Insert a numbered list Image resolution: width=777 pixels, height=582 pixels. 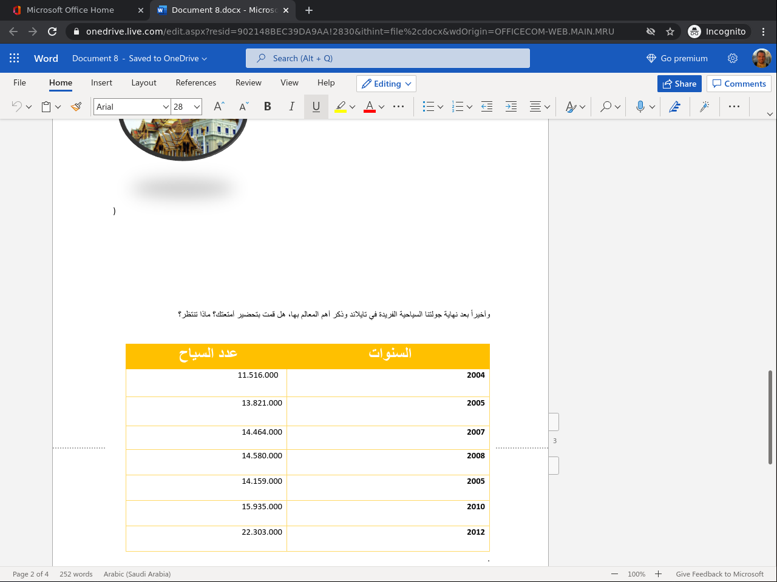(x=458, y=107)
